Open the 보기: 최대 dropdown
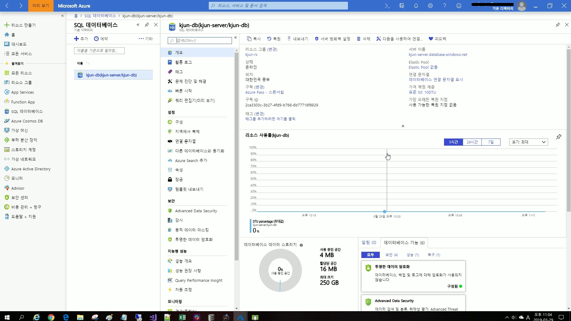Viewport: 571px width, 321px height. click(x=528, y=142)
